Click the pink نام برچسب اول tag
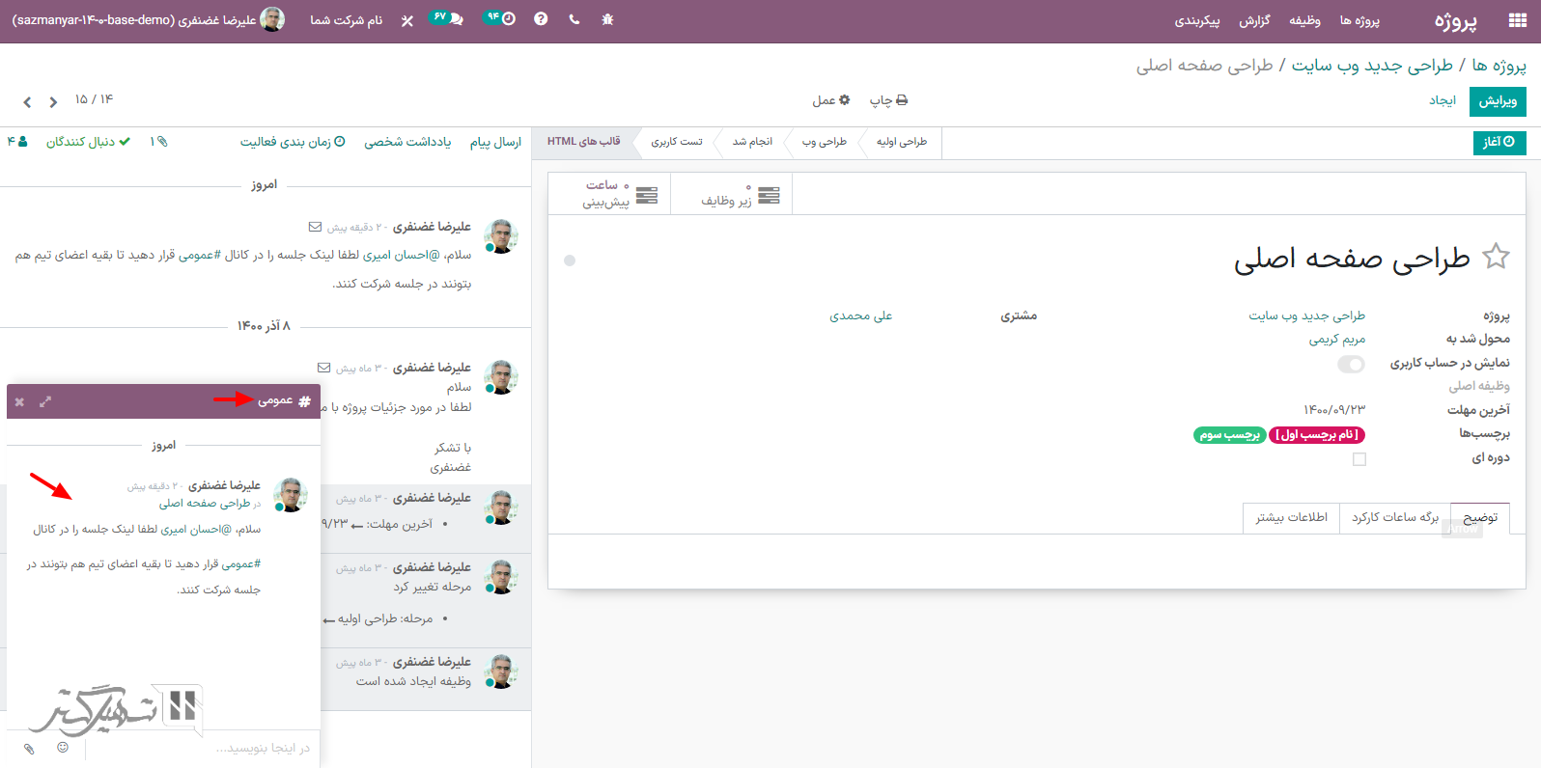 pos(1316,435)
